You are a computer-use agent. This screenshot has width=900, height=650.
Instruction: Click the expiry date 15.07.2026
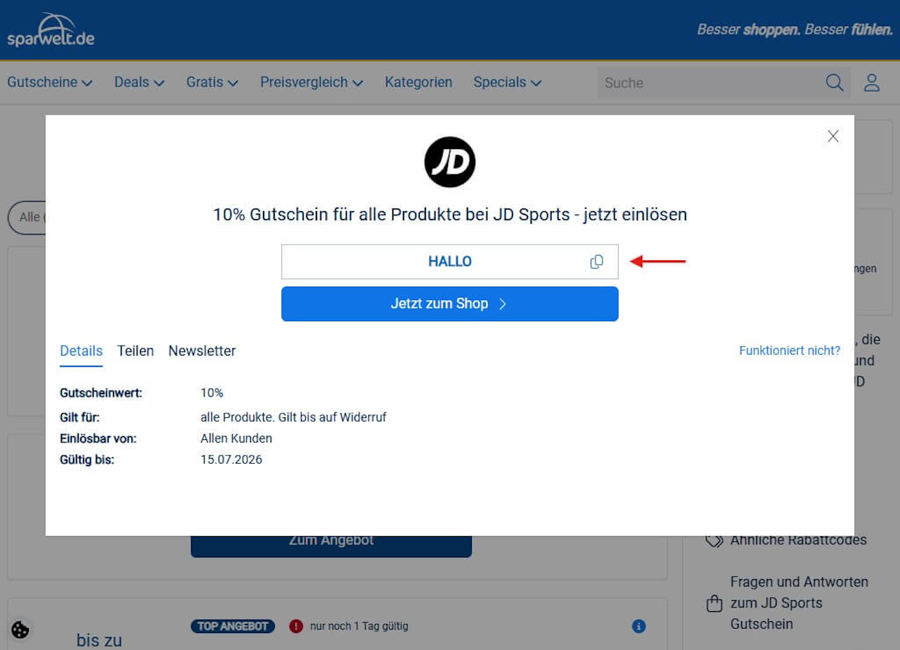pyautogui.click(x=231, y=460)
